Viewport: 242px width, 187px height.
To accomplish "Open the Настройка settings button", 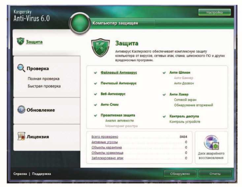I will (x=215, y=12).
